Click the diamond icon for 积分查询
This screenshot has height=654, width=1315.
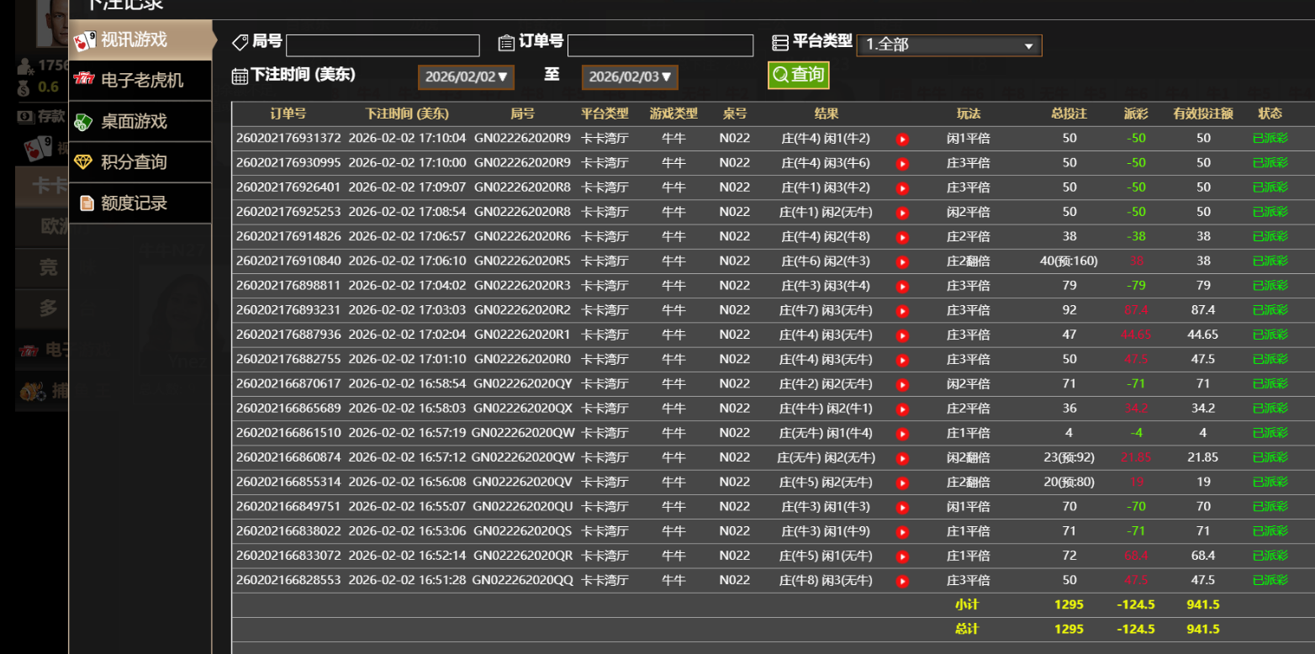pyautogui.click(x=83, y=162)
